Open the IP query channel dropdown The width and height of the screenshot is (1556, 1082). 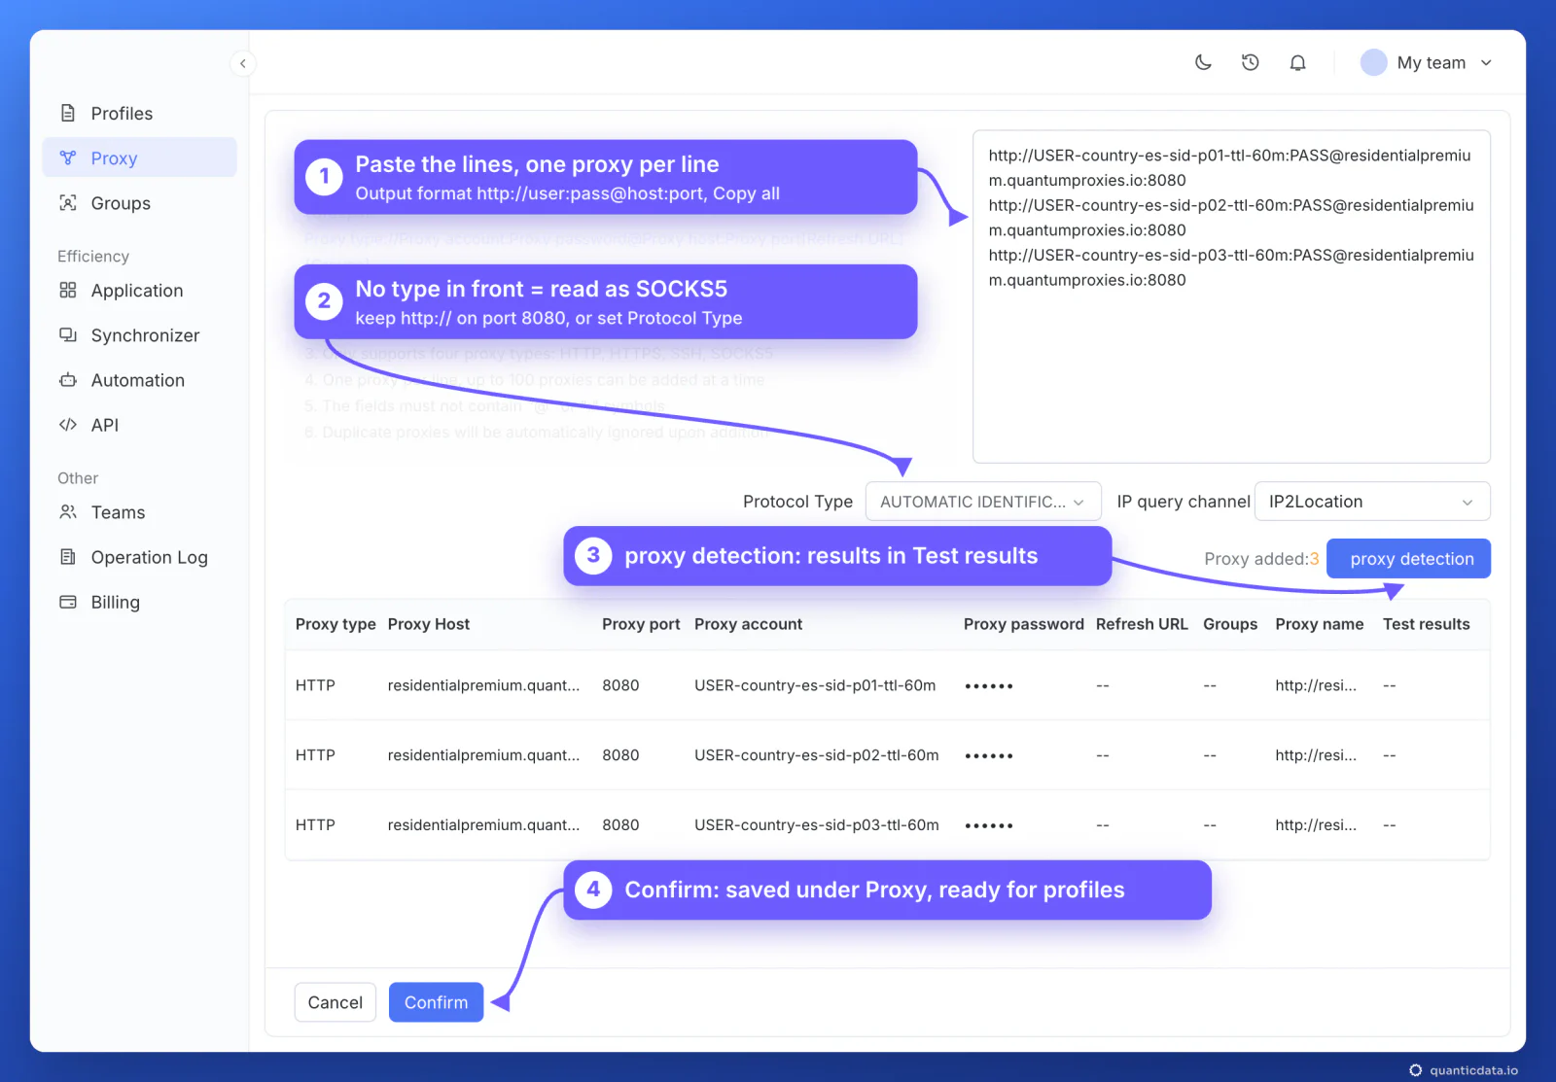pyautogui.click(x=1372, y=502)
